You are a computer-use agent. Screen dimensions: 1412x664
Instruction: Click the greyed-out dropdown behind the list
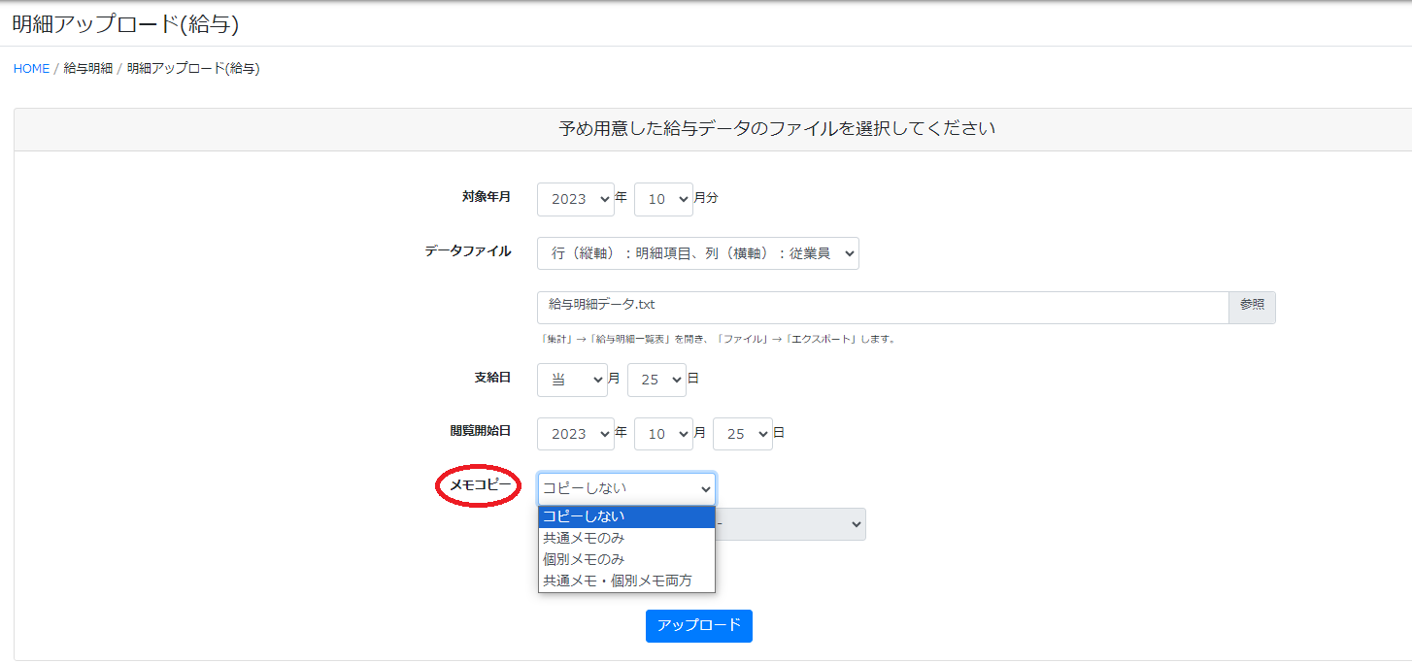tap(790, 524)
